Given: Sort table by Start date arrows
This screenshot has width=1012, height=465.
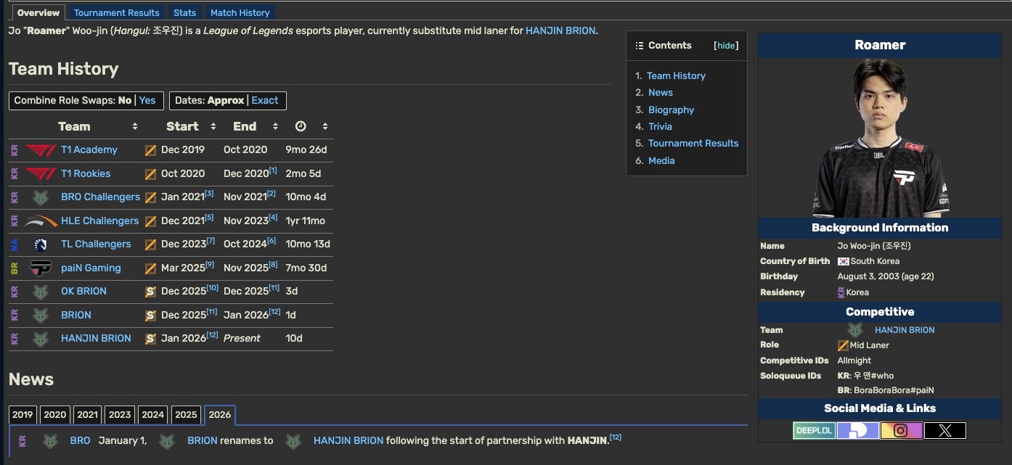Looking at the screenshot, I should (x=213, y=127).
